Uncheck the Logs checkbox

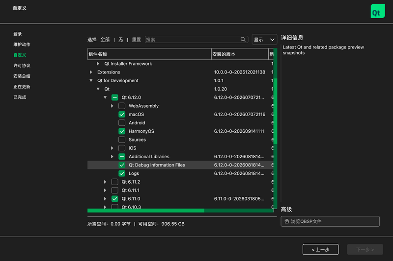click(x=122, y=173)
